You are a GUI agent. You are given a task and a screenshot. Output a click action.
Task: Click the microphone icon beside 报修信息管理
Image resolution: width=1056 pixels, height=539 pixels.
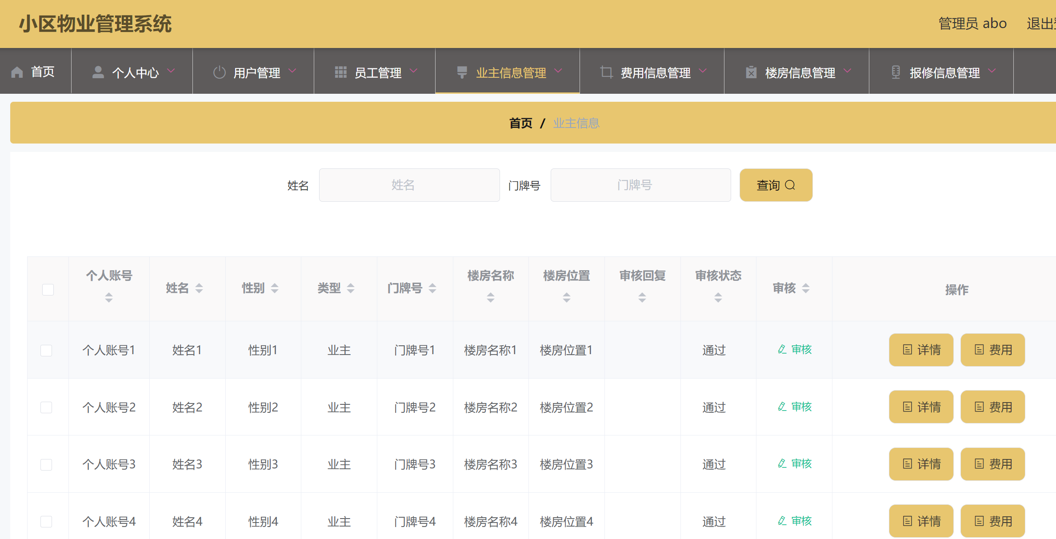point(896,72)
